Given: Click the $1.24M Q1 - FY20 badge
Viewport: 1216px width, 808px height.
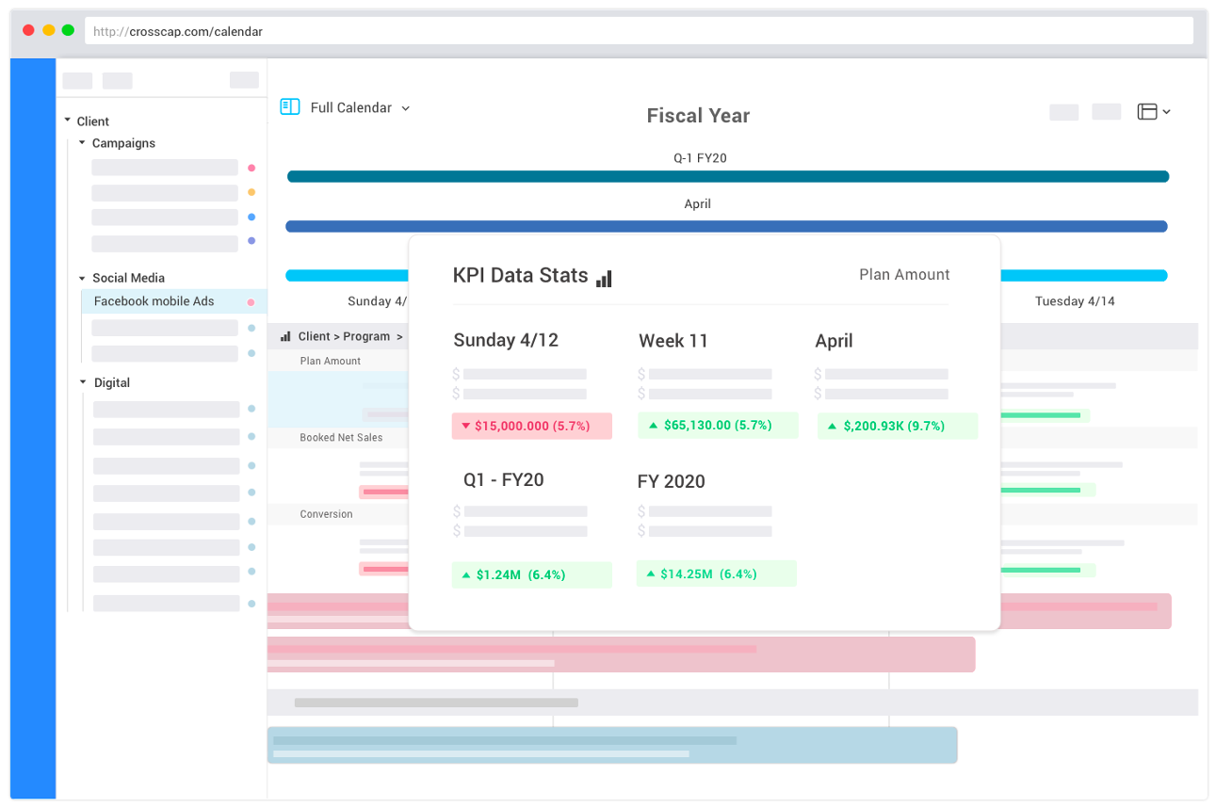Looking at the screenshot, I should point(531,574).
